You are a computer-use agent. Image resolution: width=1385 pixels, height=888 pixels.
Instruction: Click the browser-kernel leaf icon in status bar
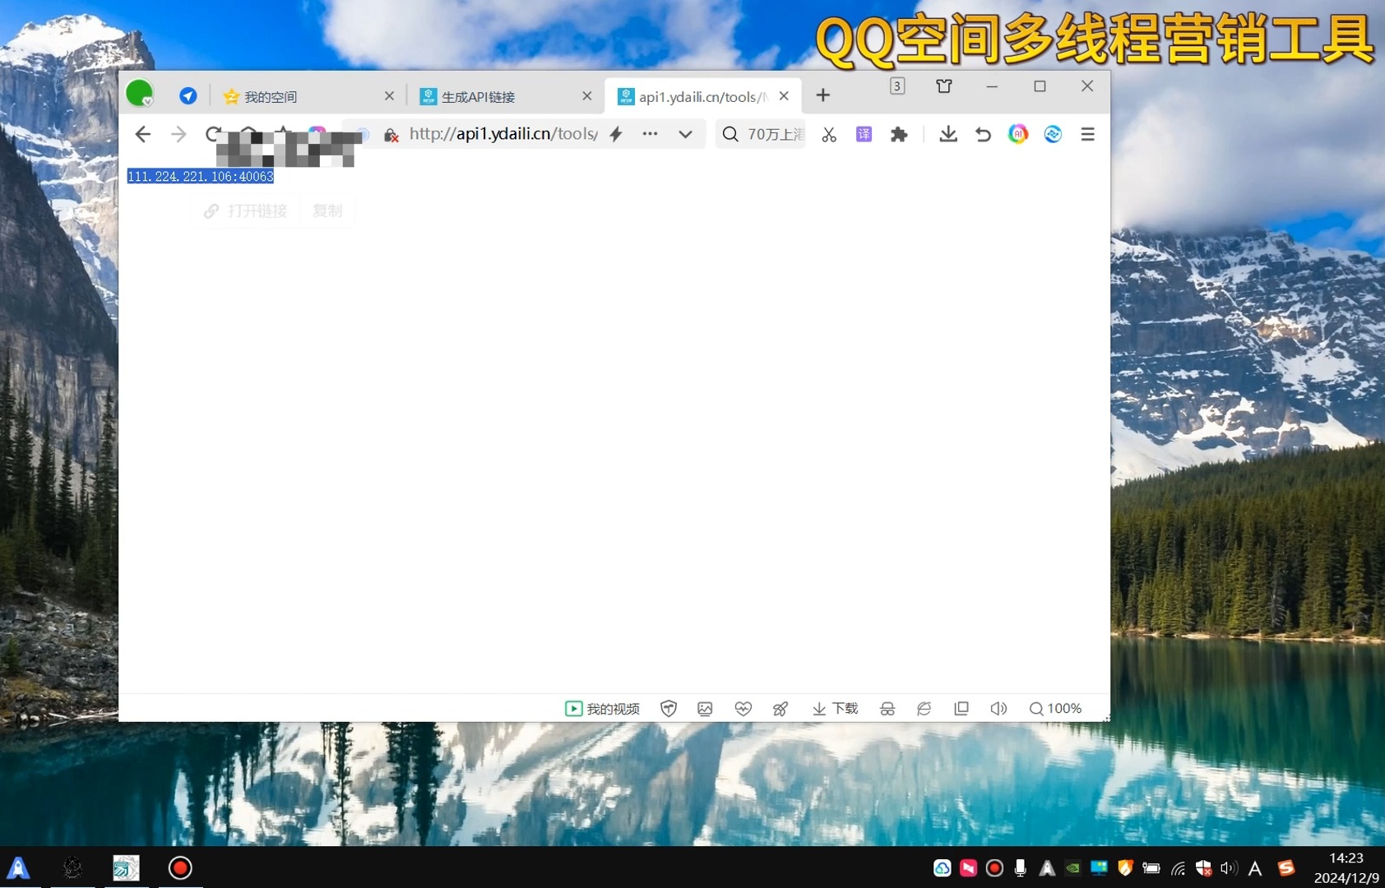[924, 709]
